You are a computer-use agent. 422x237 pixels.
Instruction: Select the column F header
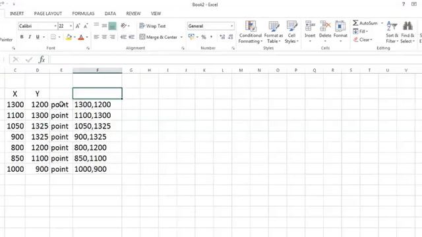[x=97, y=70]
